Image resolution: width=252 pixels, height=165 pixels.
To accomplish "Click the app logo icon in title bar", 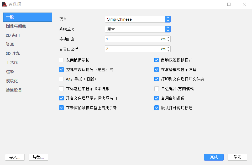I will [x=4, y=4].
